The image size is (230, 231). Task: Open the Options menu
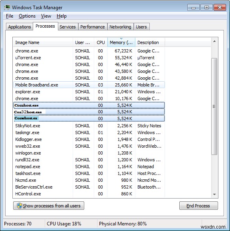click(x=27, y=16)
